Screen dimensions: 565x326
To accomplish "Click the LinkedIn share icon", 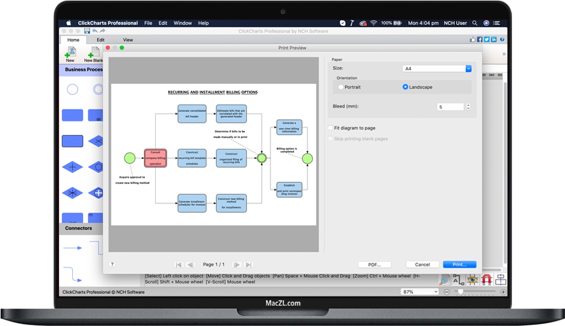I will point(494,40).
